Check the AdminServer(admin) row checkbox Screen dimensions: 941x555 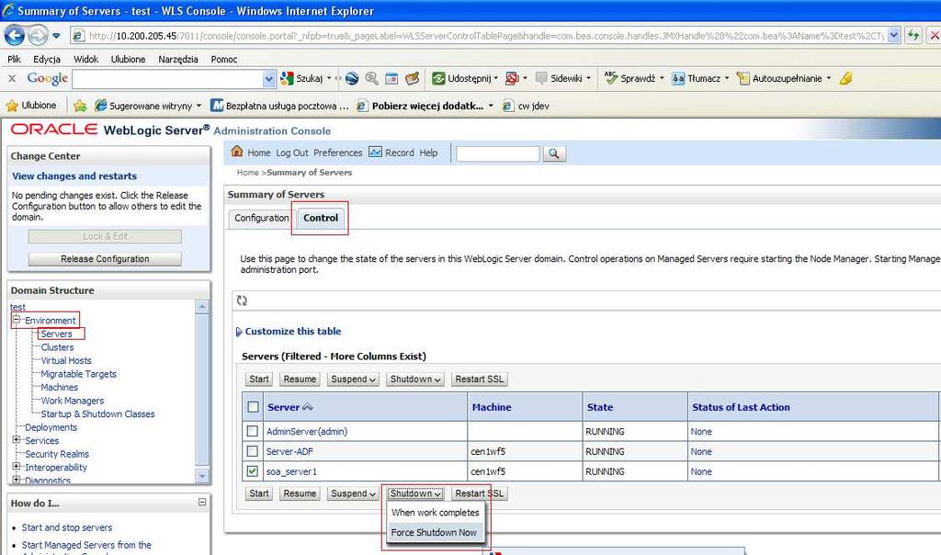pyautogui.click(x=253, y=431)
